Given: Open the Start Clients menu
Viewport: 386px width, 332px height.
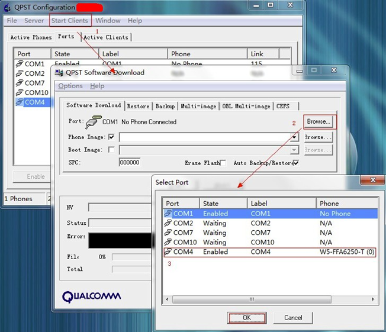Looking at the screenshot, I should 70,21.
